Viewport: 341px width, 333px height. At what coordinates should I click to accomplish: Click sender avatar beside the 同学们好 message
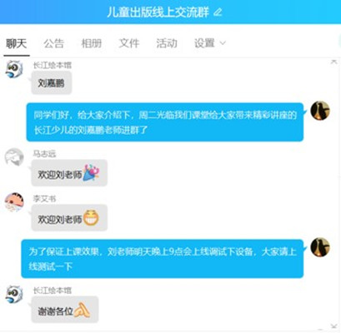click(x=320, y=111)
